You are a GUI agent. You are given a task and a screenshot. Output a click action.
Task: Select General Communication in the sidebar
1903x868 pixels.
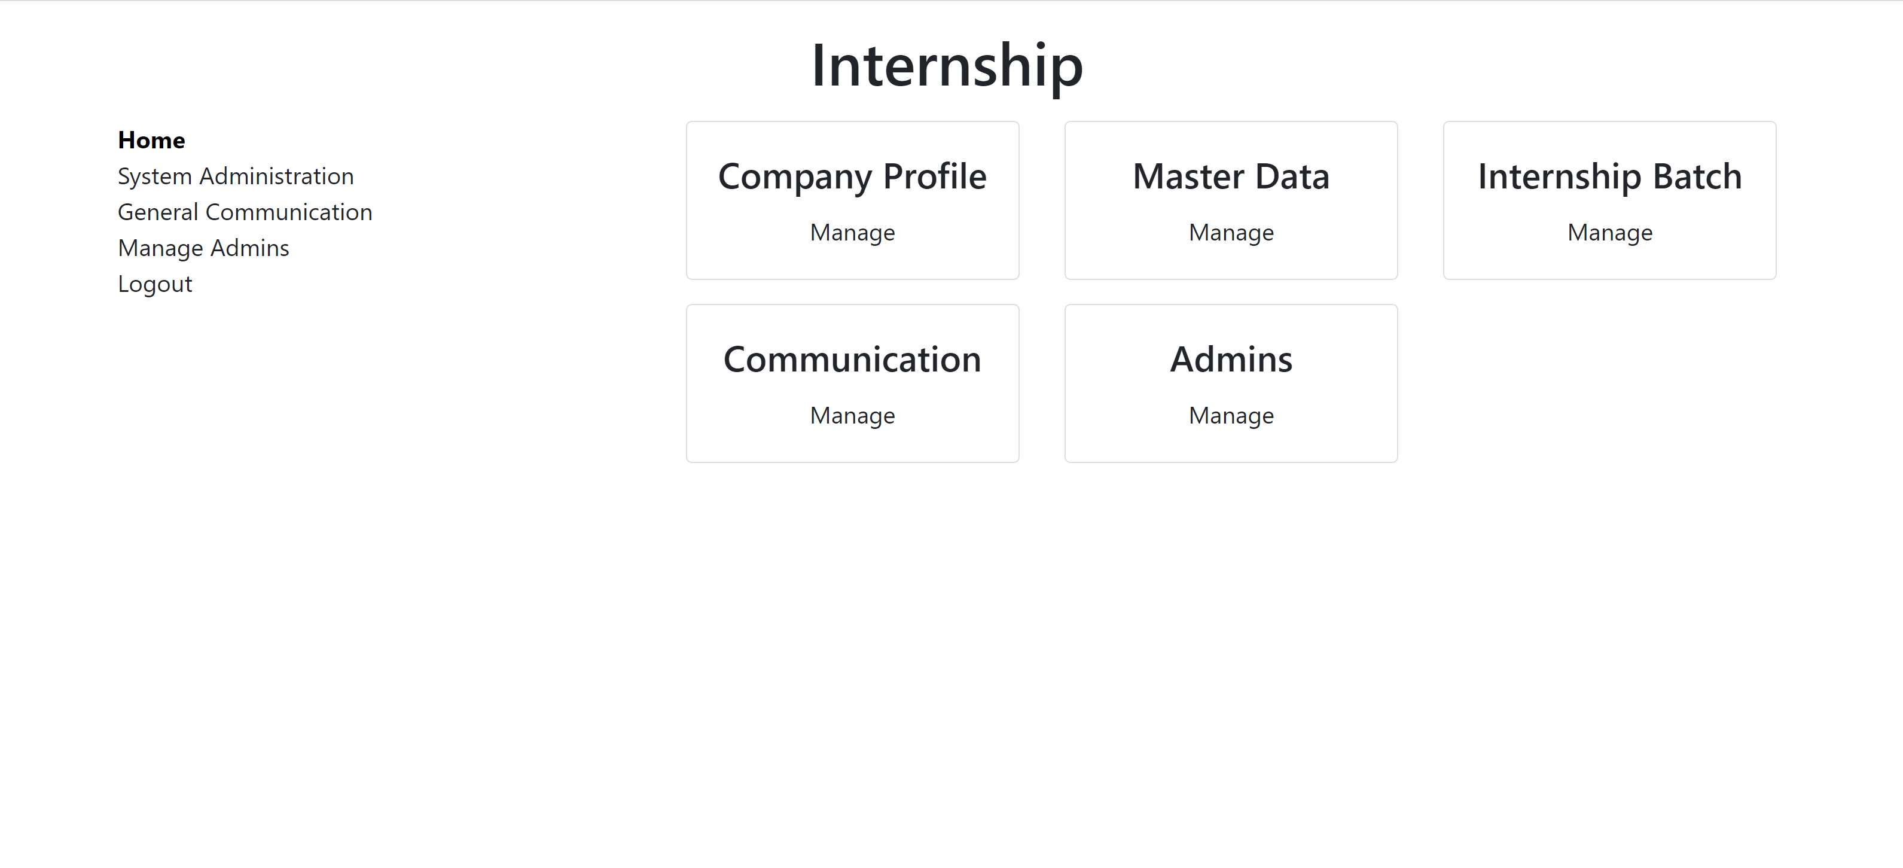coord(245,213)
